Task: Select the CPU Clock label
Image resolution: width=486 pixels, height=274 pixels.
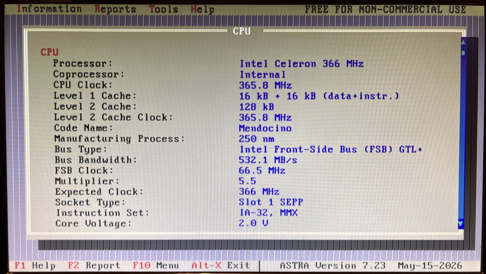Action: click(83, 85)
